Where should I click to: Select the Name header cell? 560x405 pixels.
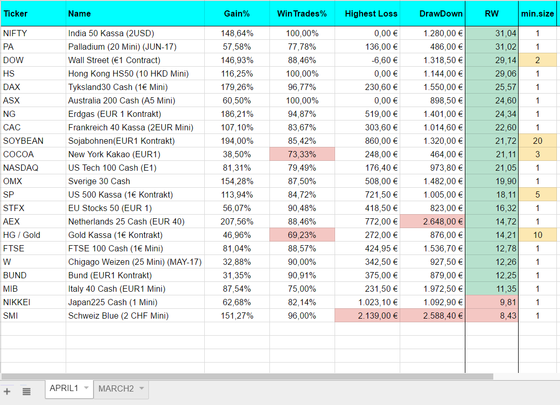click(135, 13)
